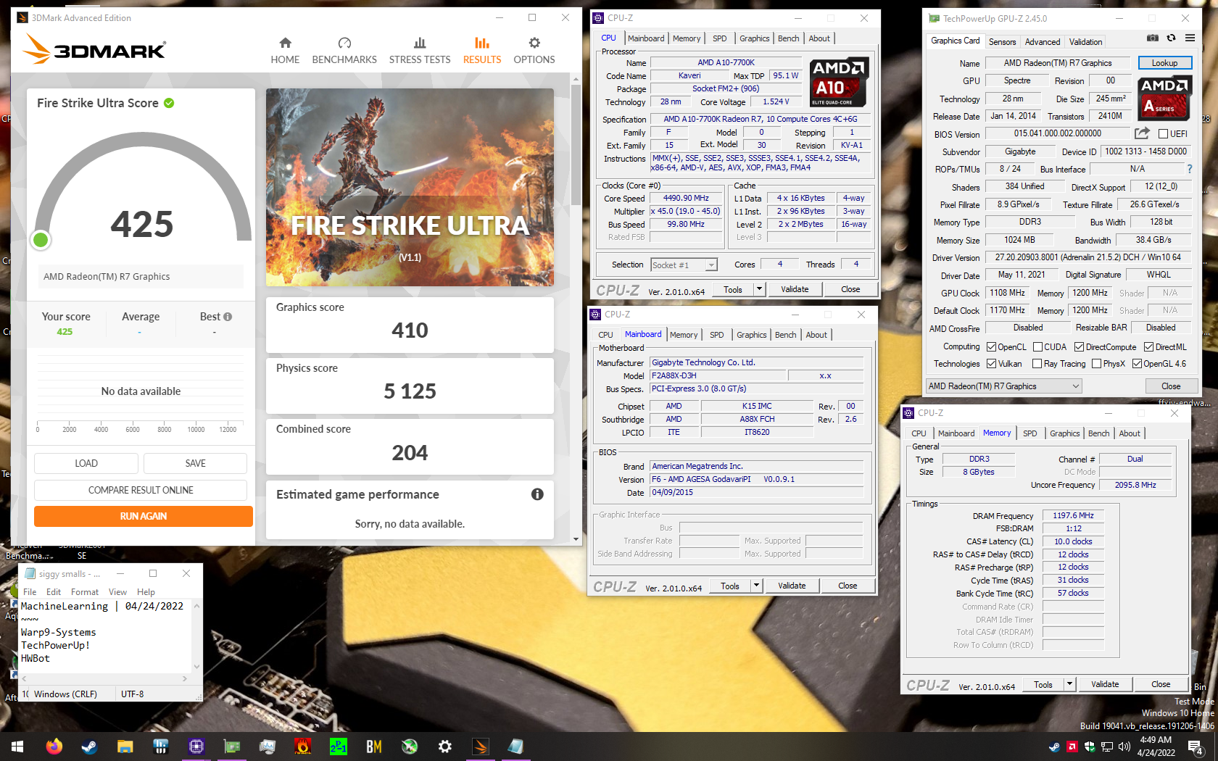
Task: Open the 3DMark HOME icon
Action: (285, 43)
